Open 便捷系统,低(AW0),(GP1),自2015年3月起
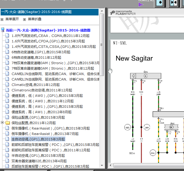Image resolution: width=184 pixels, height=171 pixels. (47, 96)
